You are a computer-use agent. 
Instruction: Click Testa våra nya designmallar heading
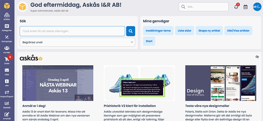207,106
